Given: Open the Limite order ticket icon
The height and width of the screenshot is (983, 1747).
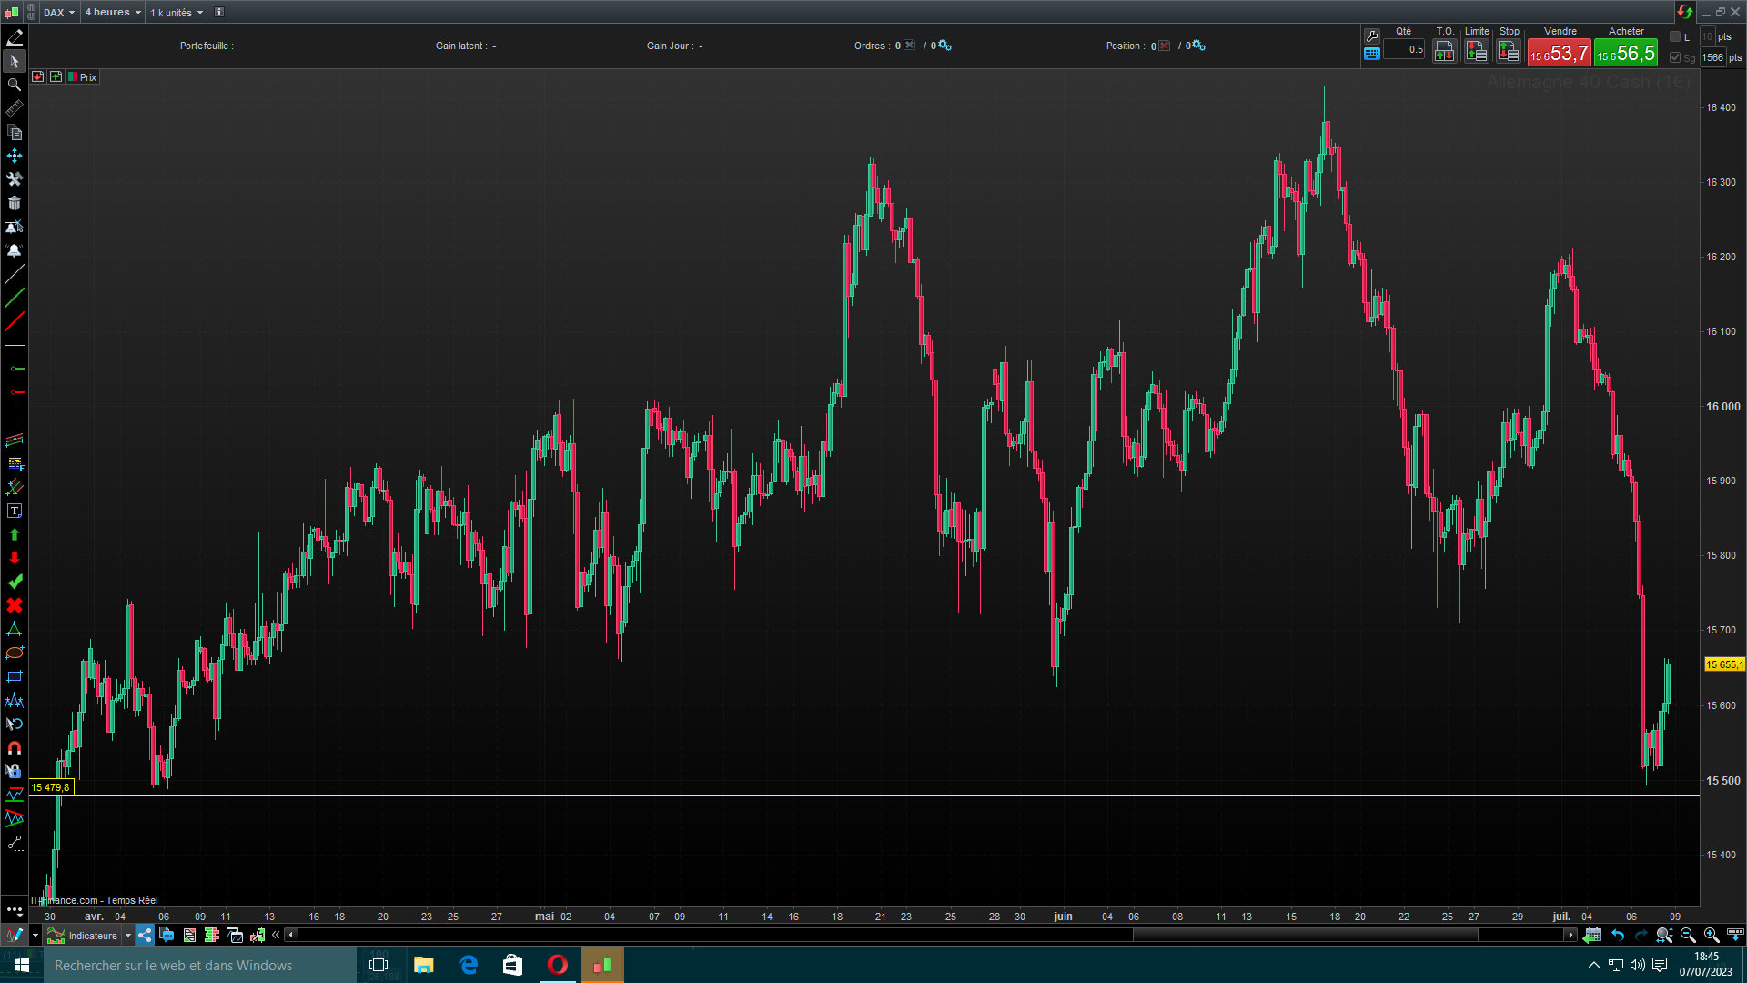Looking at the screenshot, I should tap(1476, 52).
